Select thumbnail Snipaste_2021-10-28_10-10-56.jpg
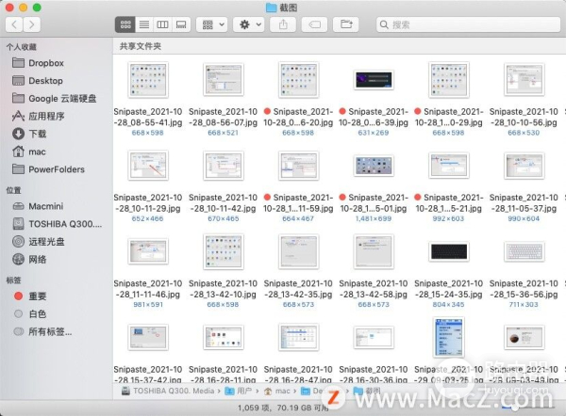Screen dimensions: 566x416 524,79
